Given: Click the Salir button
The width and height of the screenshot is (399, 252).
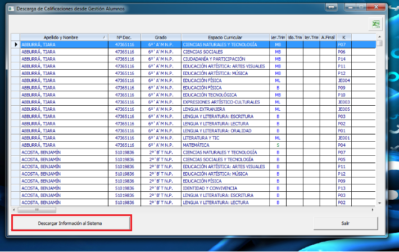Looking at the screenshot, I should (x=345, y=223).
